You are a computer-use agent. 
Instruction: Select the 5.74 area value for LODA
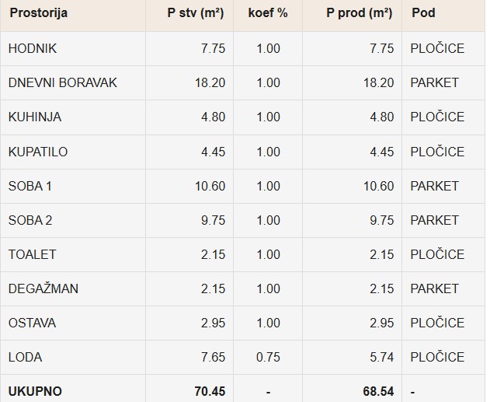click(381, 357)
